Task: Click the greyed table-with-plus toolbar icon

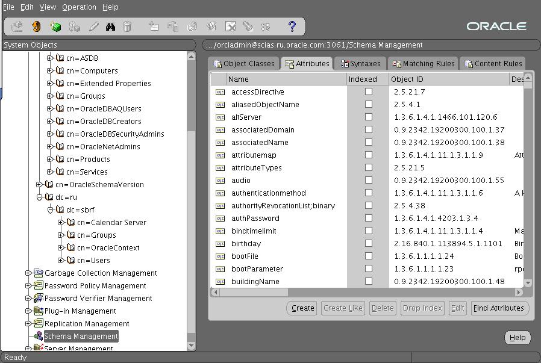Action: coord(154,26)
